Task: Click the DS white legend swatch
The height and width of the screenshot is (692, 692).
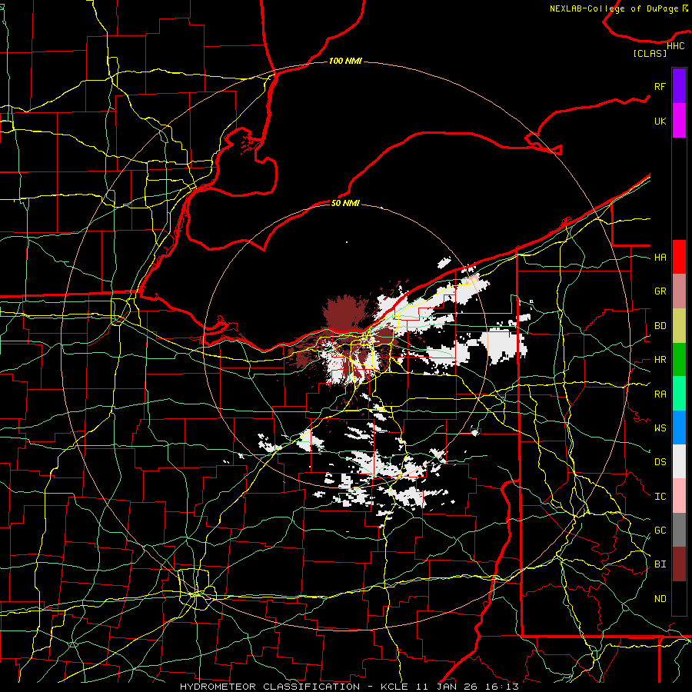Action: [679, 461]
